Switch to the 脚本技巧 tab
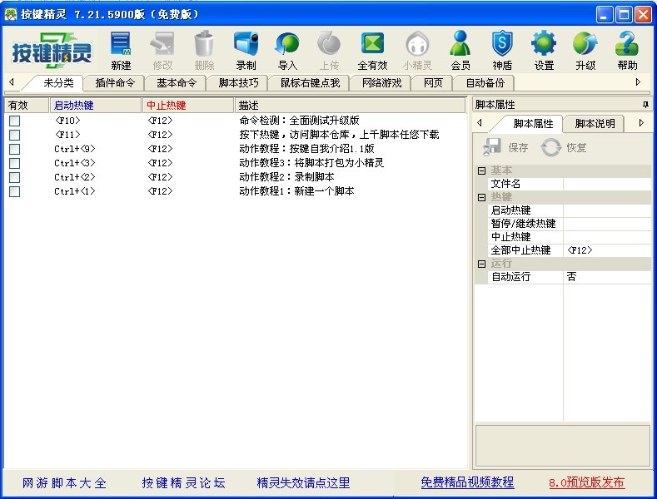The image size is (657, 499). pyautogui.click(x=238, y=83)
